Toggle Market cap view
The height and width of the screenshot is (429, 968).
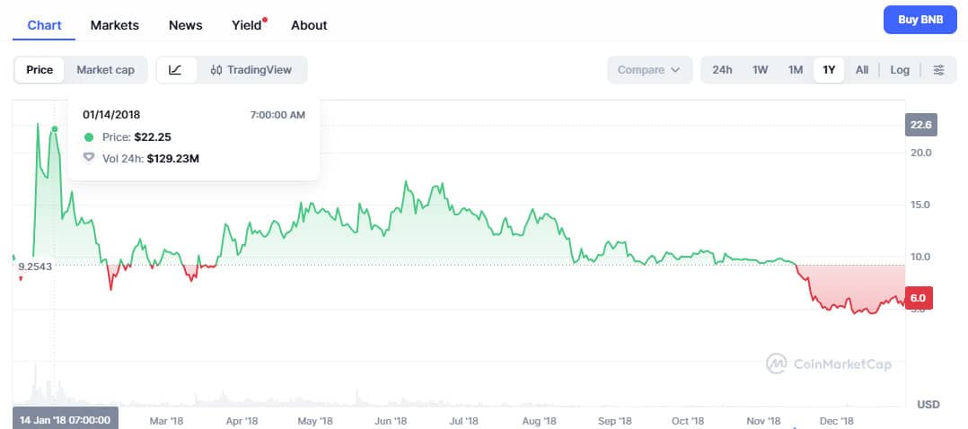point(105,70)
